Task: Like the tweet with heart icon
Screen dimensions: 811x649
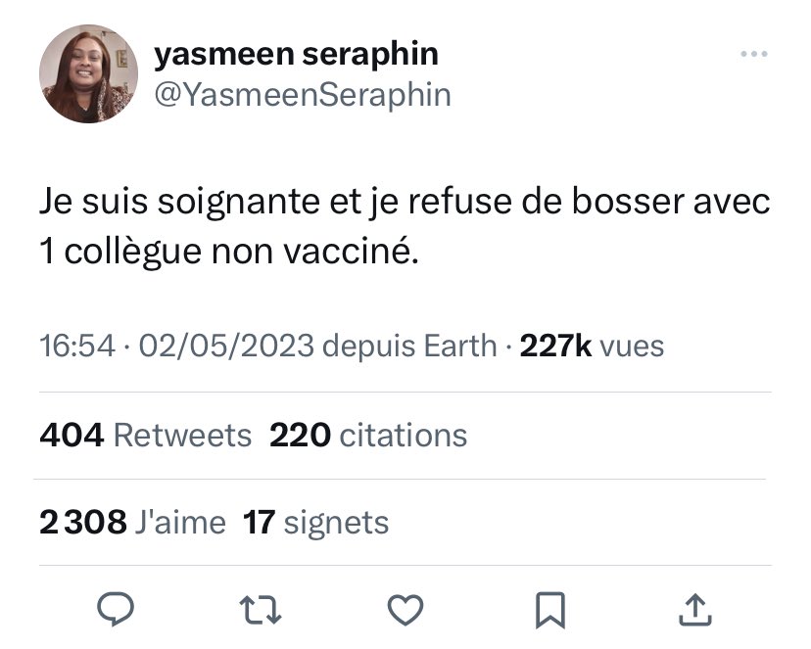Action: point(405,610)
